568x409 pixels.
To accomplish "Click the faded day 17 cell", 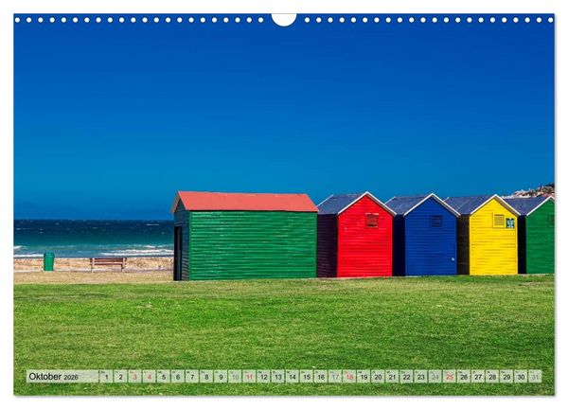I will (x=335, y=377).
